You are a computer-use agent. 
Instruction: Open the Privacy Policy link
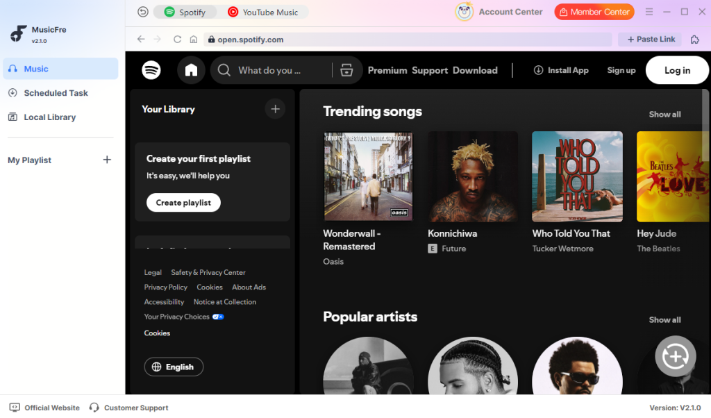[x=165, y=287]
